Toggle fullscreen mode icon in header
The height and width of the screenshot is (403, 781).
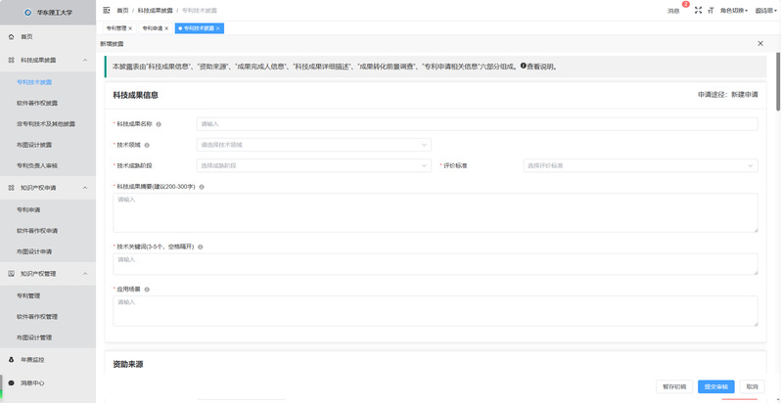point(698,10)
